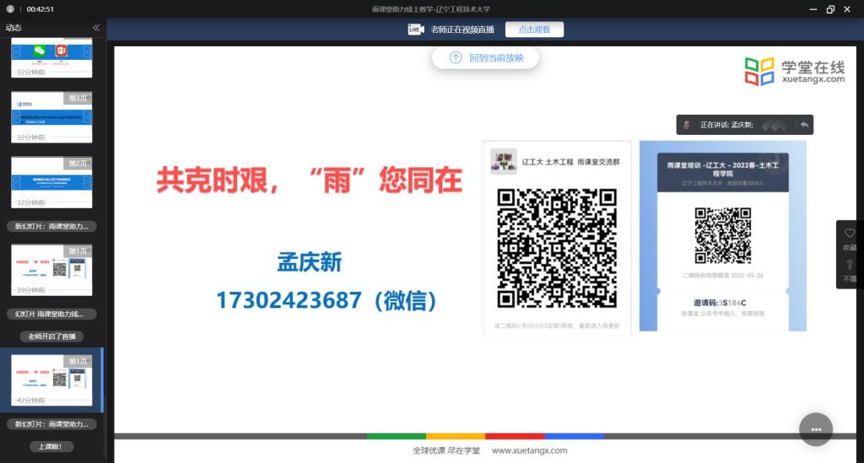Click the reply arrow in speaking bar
Image resolution: width=864 pixels, height=463 pixels.
804,125
